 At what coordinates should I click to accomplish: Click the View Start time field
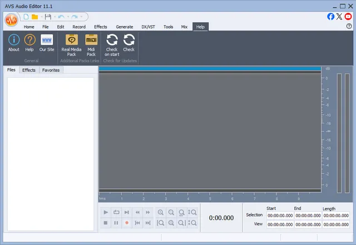click(280, 224)
